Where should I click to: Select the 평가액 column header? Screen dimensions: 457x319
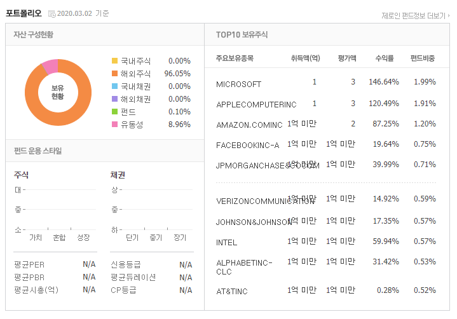[347, 58]
